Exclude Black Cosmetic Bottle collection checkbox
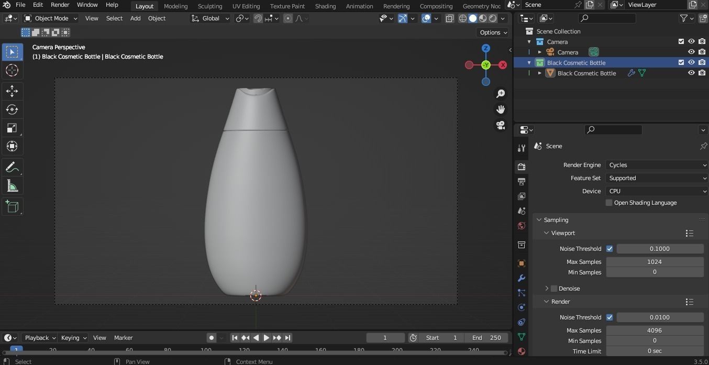This screenshot has width=709, height=365. [x=681, y=62]
